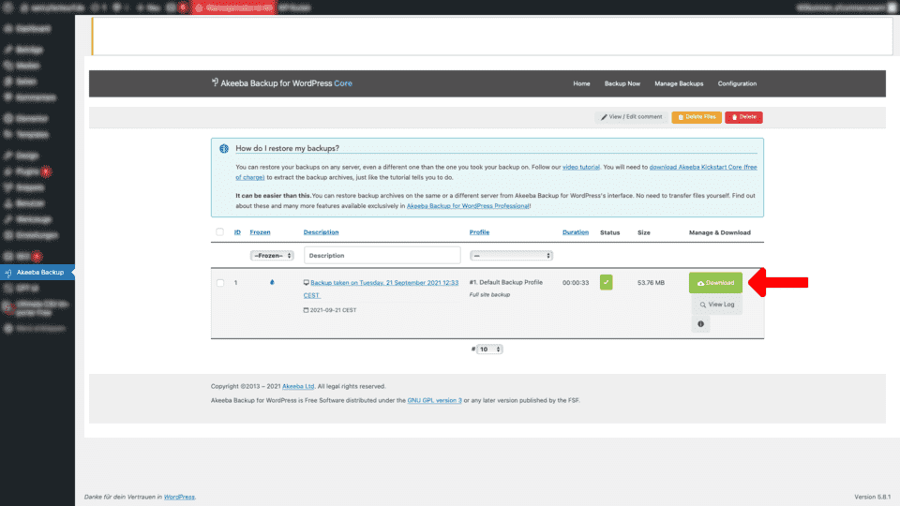Sort the table by Profile column
Screen dimensions: 900x506
479,232
